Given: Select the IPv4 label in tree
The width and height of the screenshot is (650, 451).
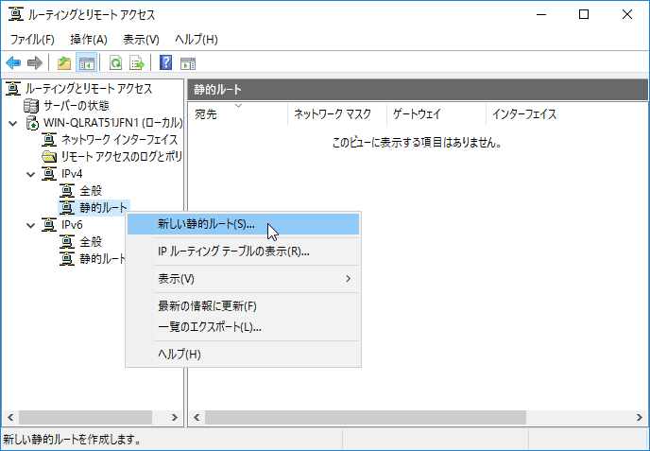Looking at the screenshot, I should click(72, 173).
